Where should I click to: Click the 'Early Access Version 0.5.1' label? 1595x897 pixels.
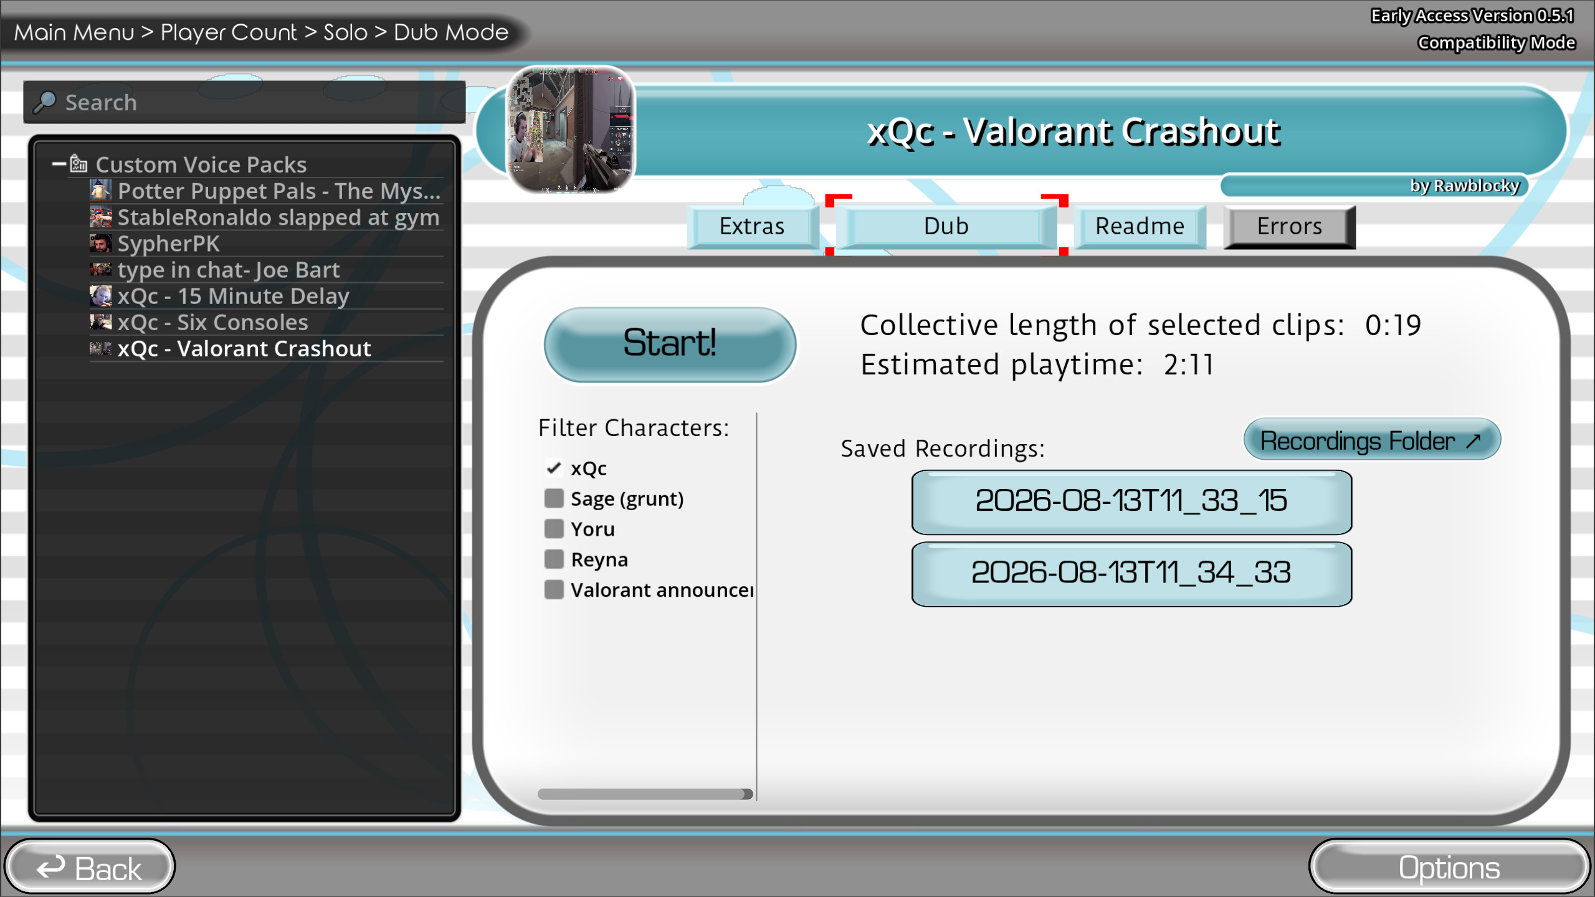tap(1472, 16)
